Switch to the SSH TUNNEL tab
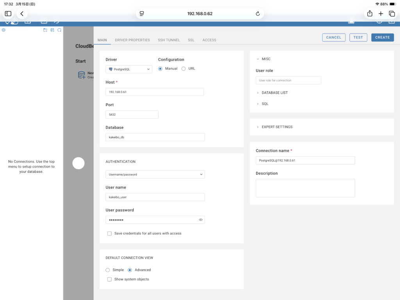 tap(169, 40)
